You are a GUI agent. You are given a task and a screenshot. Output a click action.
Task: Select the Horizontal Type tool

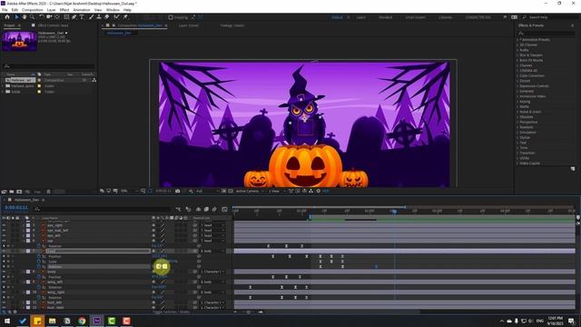coord(82,17)
